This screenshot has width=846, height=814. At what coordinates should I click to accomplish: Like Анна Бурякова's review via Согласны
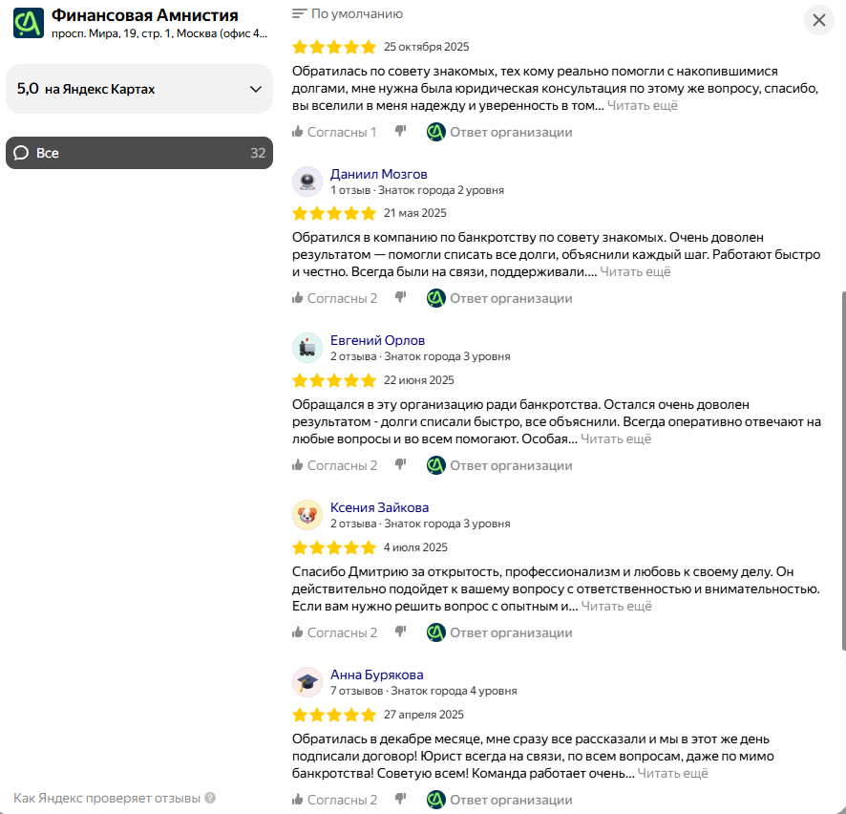click(x=335, y=800)
